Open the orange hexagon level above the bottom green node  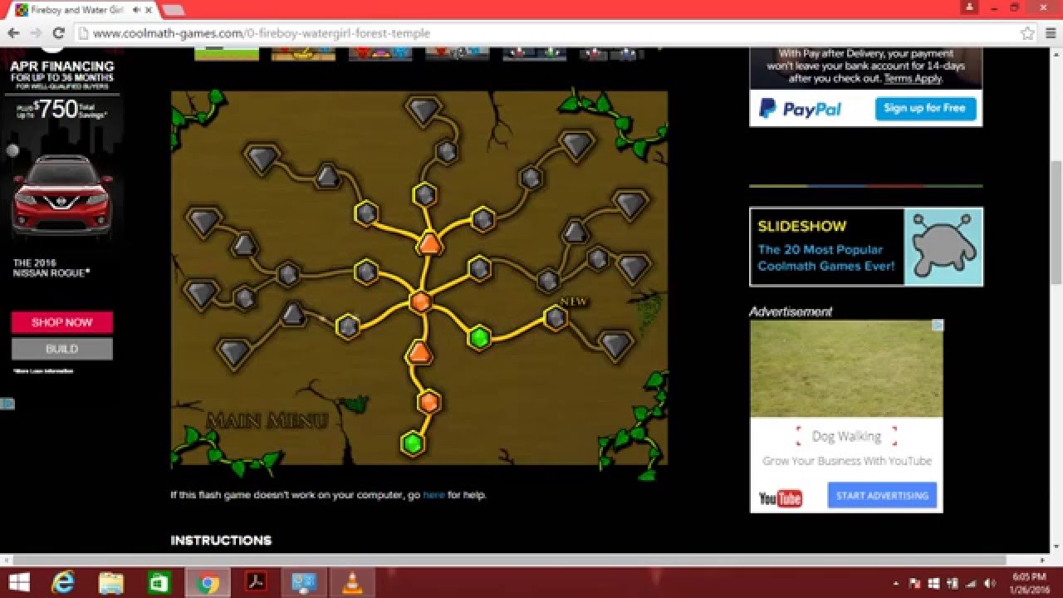click(429, 402)
